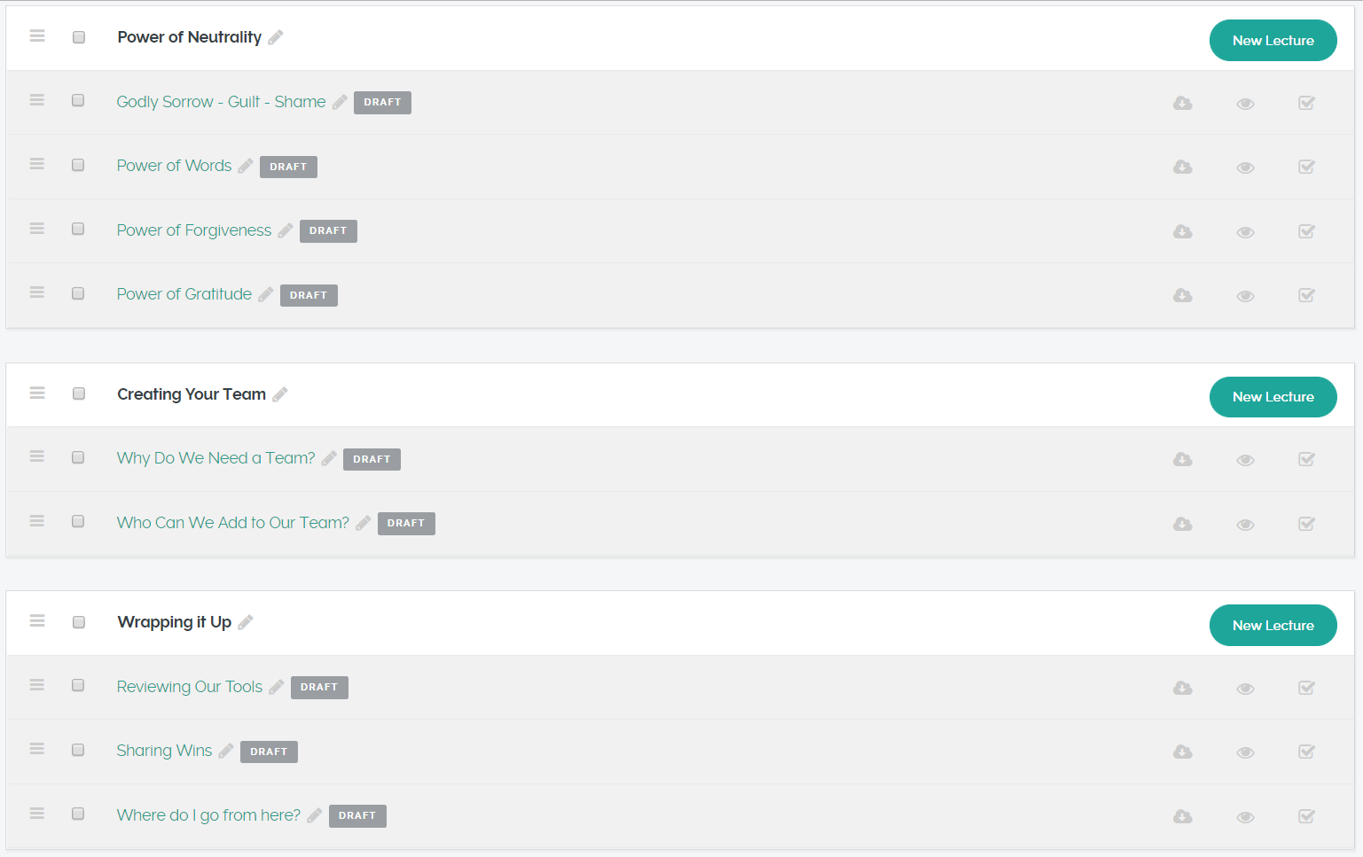Click the pencil edit icon next to Power of Neutrality
This screenshot has width=1363, height=857.
(276, 37)
